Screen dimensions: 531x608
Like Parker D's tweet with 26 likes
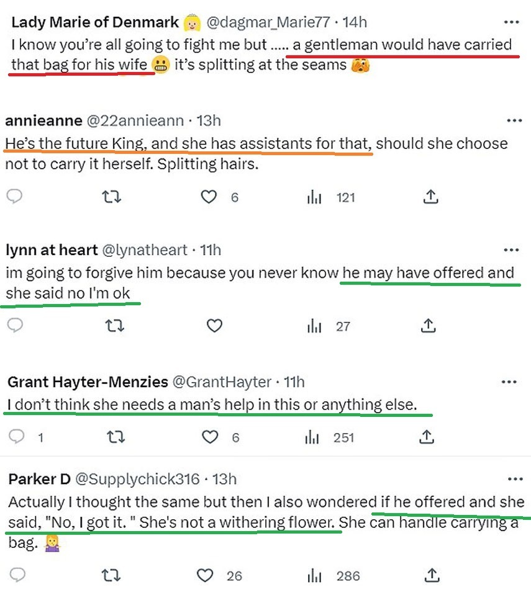pyautogui.click(x=206, y=576)
